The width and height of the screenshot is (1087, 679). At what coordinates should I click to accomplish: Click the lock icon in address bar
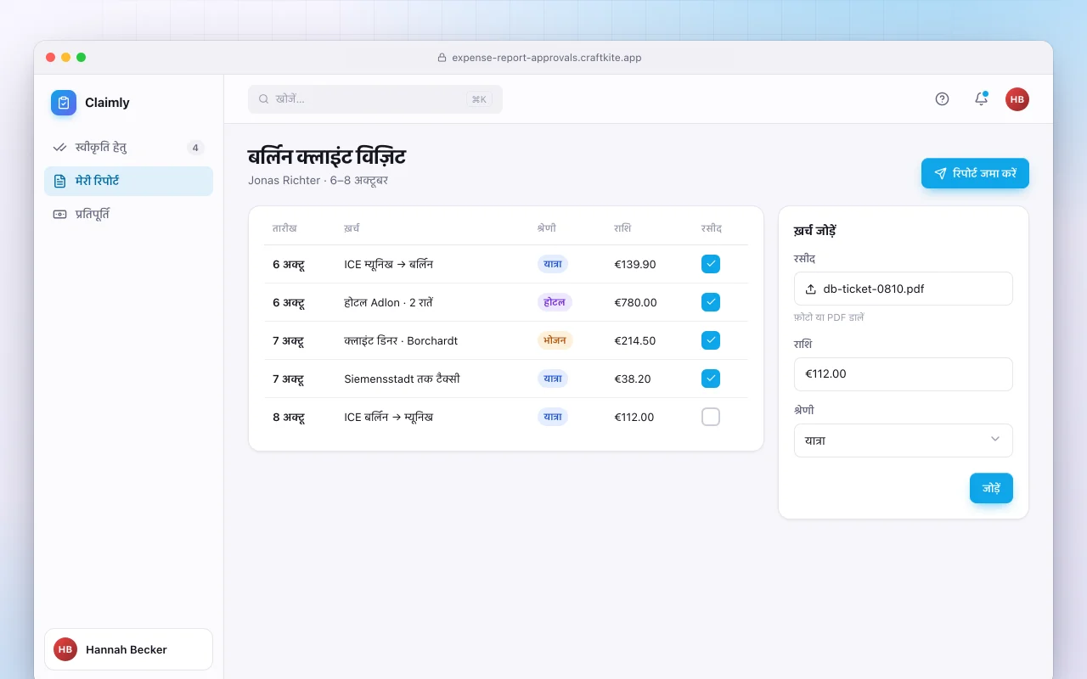[442, 58]
